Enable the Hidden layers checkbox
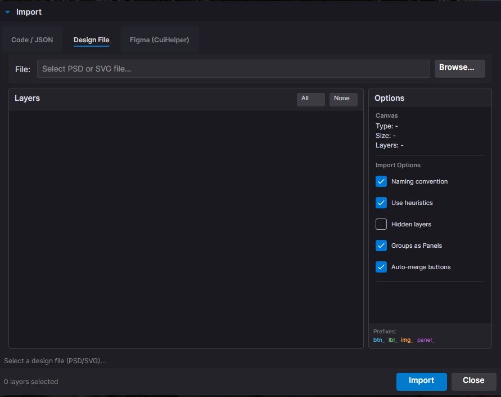 (381, 224)
